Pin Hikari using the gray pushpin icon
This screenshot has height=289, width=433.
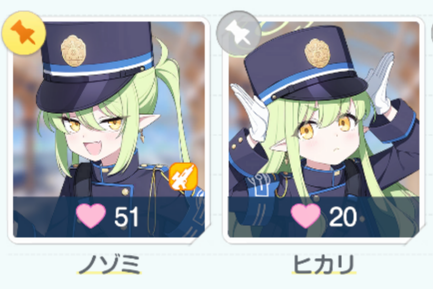point(238,33)
